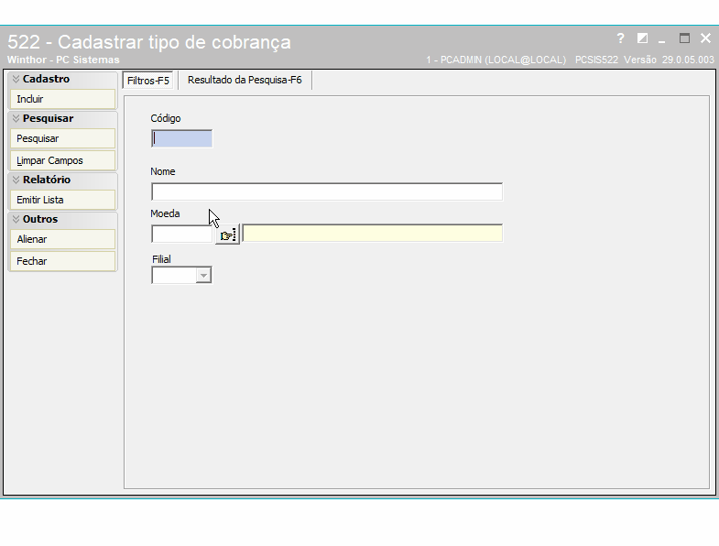Screen dimensions: 719x546
Task: Click the Emitir Lista button
Action: (x=63, y=200)
